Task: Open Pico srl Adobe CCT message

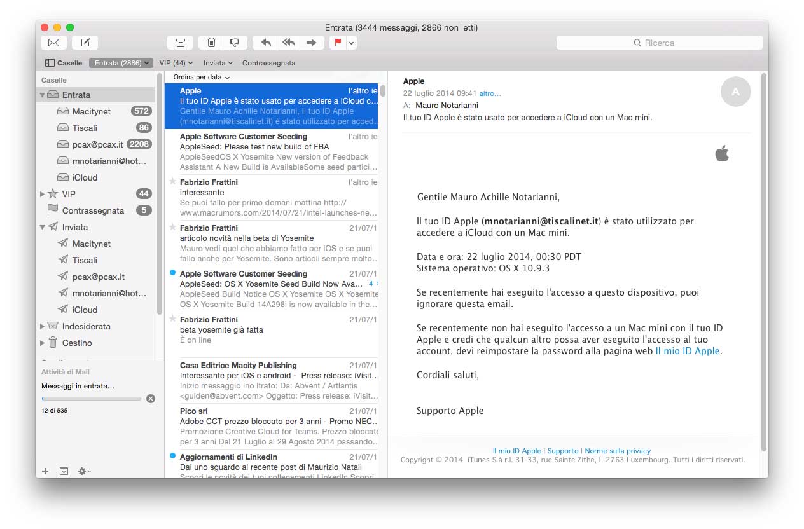Action: pyautogui.click(x=272, y=427)
